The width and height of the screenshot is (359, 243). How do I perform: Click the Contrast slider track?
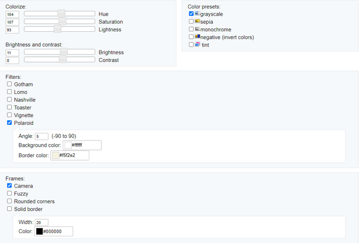click(x=81, y=60)
